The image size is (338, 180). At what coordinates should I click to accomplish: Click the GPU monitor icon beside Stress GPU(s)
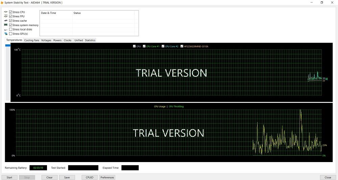click(x=6, y=34)
